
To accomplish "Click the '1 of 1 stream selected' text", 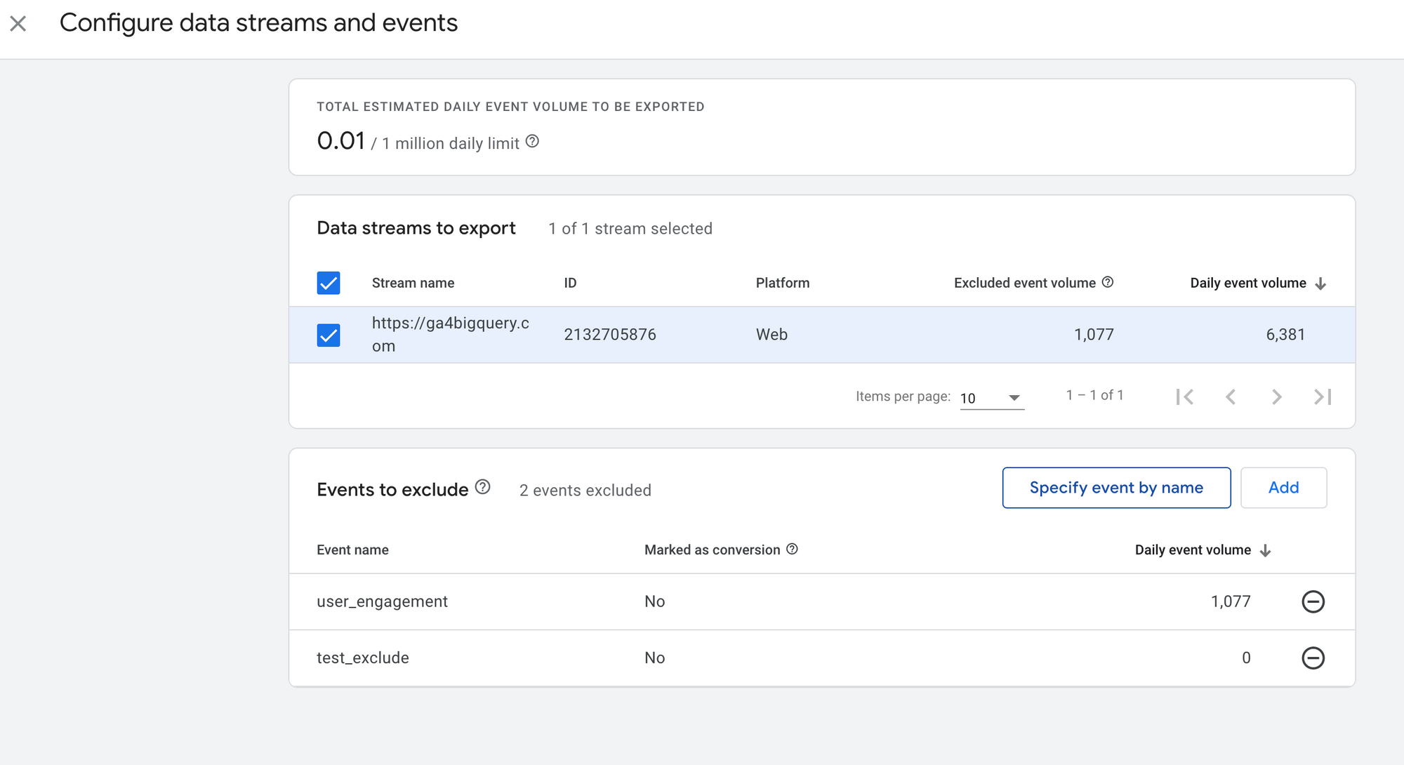I will (x=630, y=229).
